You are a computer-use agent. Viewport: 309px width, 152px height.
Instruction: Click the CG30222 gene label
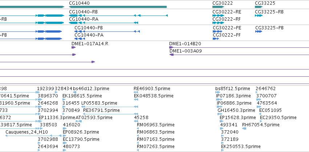pyautogui.click(x=223, y=3)
